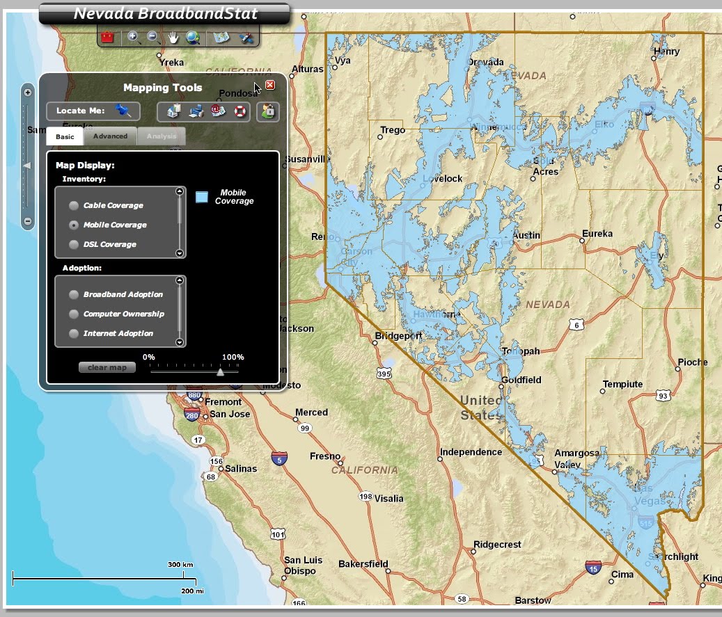This screenshot has height=617, width=722.
Task: Select the Broadband Adoption radio button
Action: (74, 294)
